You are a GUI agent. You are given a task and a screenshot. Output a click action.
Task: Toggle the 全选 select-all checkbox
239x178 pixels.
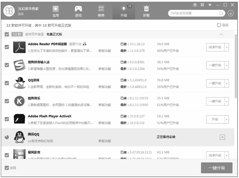[x=7, y=168]
